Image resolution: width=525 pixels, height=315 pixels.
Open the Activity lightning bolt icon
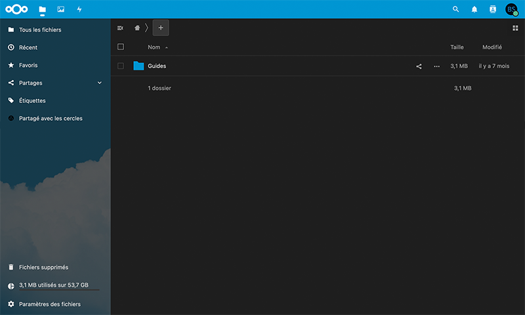click(79, 9)
